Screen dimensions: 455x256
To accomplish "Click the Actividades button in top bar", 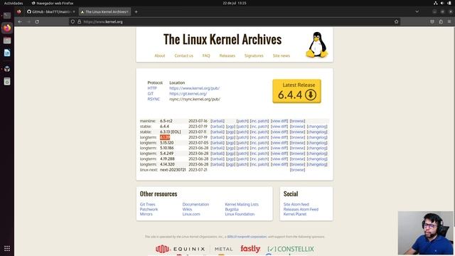I will (x=14, y=3).
